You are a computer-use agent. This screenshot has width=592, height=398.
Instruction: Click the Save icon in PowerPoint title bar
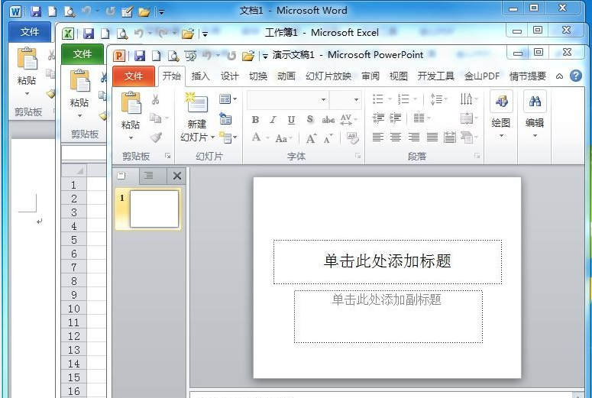(x=140, y=56)
